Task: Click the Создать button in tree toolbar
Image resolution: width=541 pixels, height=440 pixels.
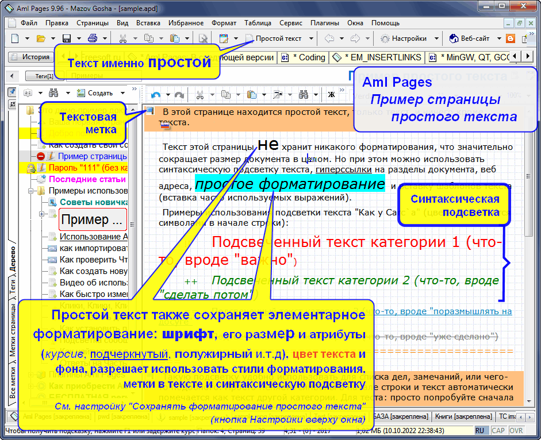Action: pyautogui.click(x=95, y=93)
